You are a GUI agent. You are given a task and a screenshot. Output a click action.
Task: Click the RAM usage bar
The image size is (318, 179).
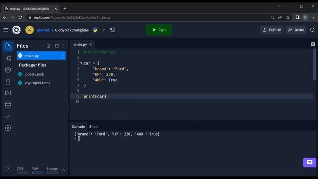click(38, 173)
